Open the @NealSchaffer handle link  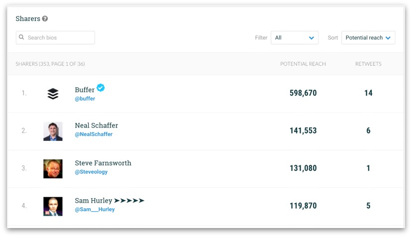[x=94, y=134]
